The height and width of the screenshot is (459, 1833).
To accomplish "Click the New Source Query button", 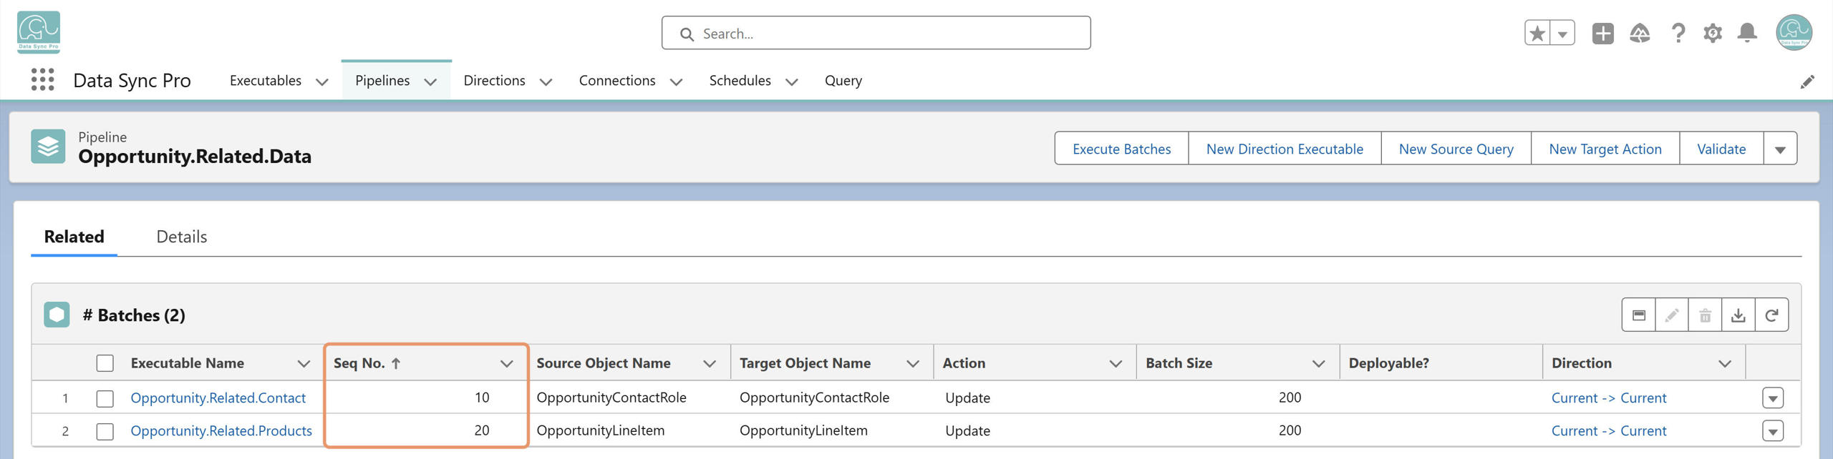I will pyautogui.click(x=1456, y=149).
